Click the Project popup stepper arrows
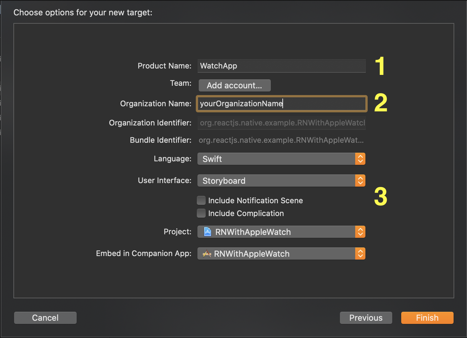The height and width of the screenshot is (338, 467). click(x=360, y=232)
